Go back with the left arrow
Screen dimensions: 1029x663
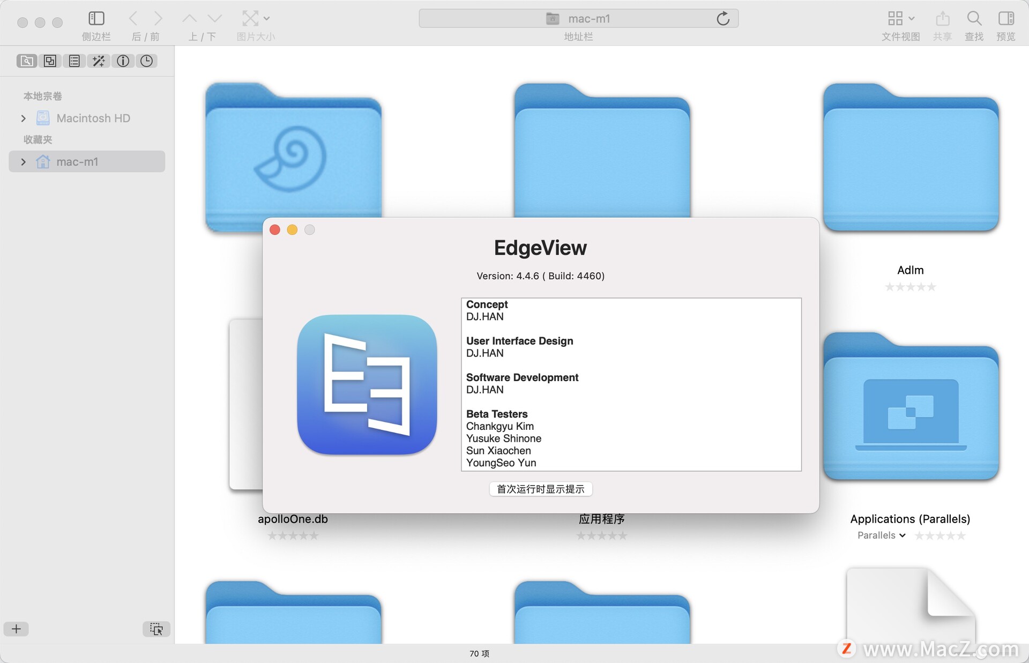coord(133,18)
